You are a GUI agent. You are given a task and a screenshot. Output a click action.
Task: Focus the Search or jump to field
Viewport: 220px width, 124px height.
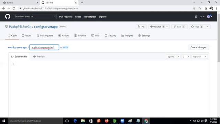35,17
